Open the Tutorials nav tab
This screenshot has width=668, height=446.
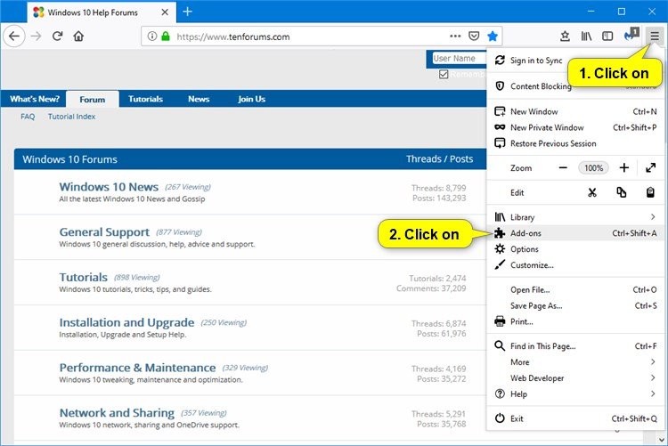[x=146, y=99]
